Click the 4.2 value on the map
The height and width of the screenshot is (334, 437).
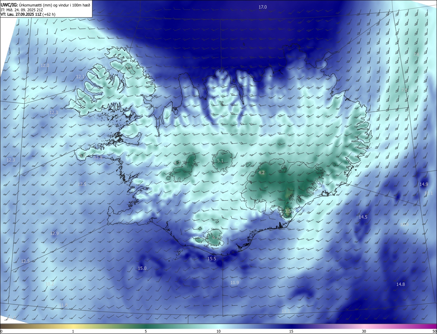(262, 173)
